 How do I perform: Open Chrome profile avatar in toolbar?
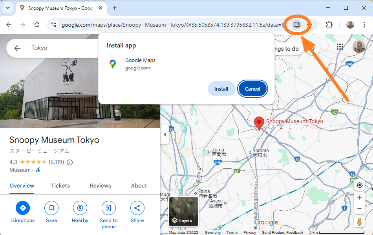(350, 25)
